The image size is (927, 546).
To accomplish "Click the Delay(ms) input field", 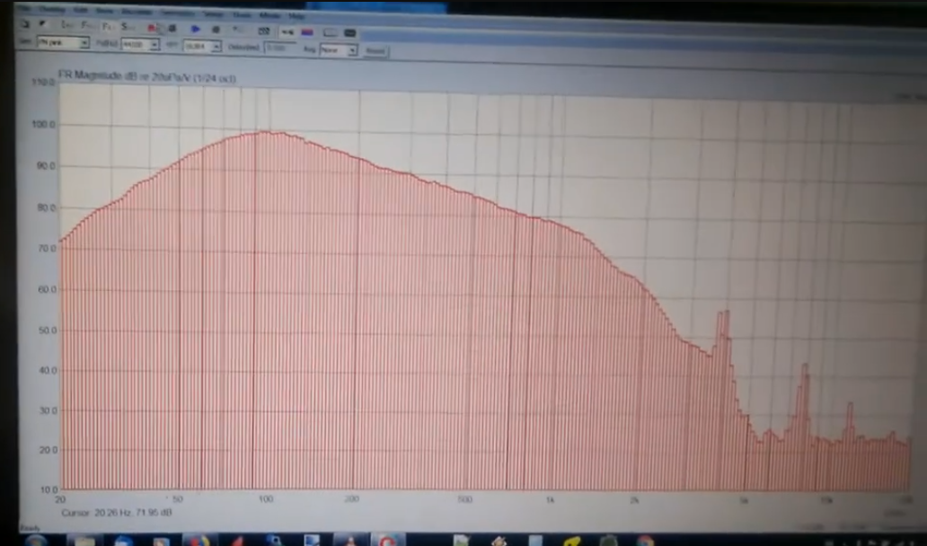I will pyautogui.click(x=279, y=48).
